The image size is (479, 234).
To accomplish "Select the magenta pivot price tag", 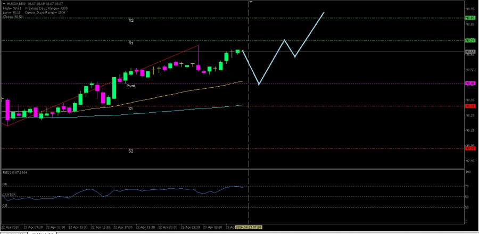I will click(x=470, y=83).
